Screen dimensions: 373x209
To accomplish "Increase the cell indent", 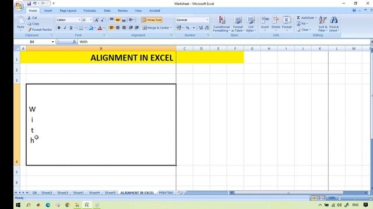I will pyautogui.click(x=137, y=28).
